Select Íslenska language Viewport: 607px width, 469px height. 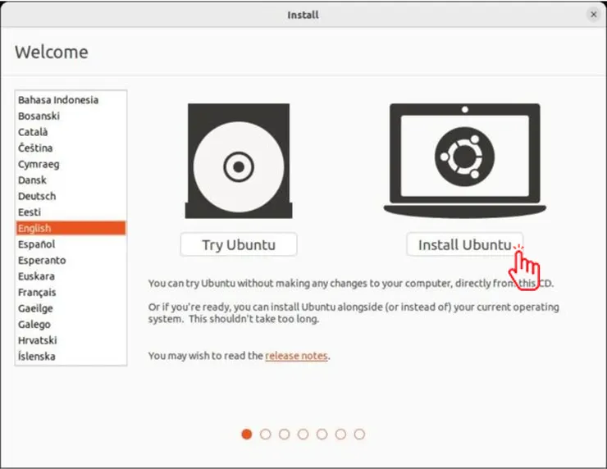[x=71, y=357]
